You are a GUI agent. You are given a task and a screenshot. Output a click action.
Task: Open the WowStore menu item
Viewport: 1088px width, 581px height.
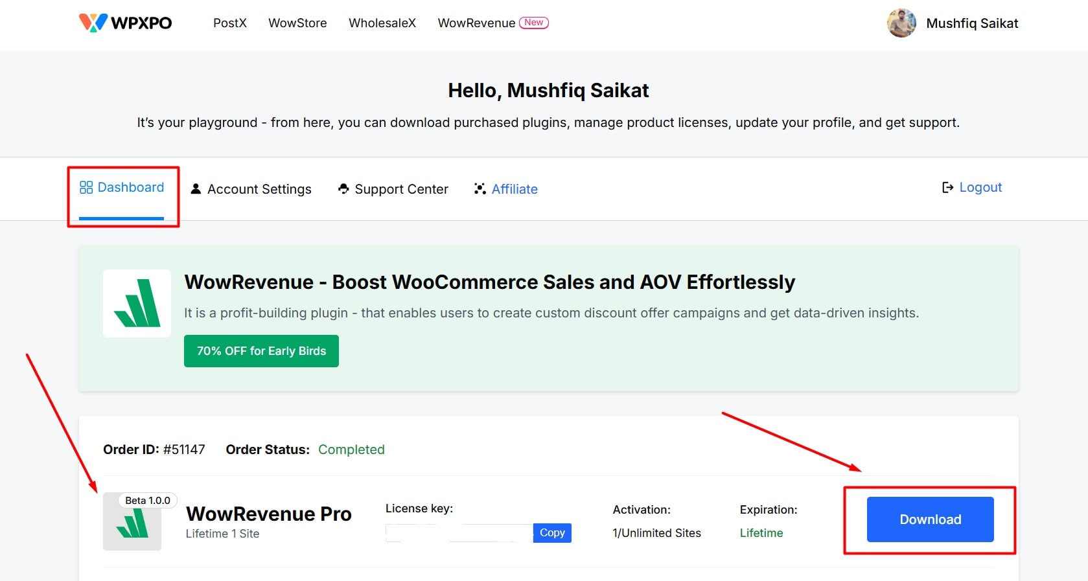pyautogui.click(x=297, y=23)
